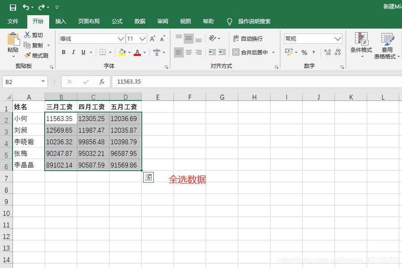This screenshot has height=268, width=402.
Task: Click the yellow fill color bucket
Action: click(122, 52)
